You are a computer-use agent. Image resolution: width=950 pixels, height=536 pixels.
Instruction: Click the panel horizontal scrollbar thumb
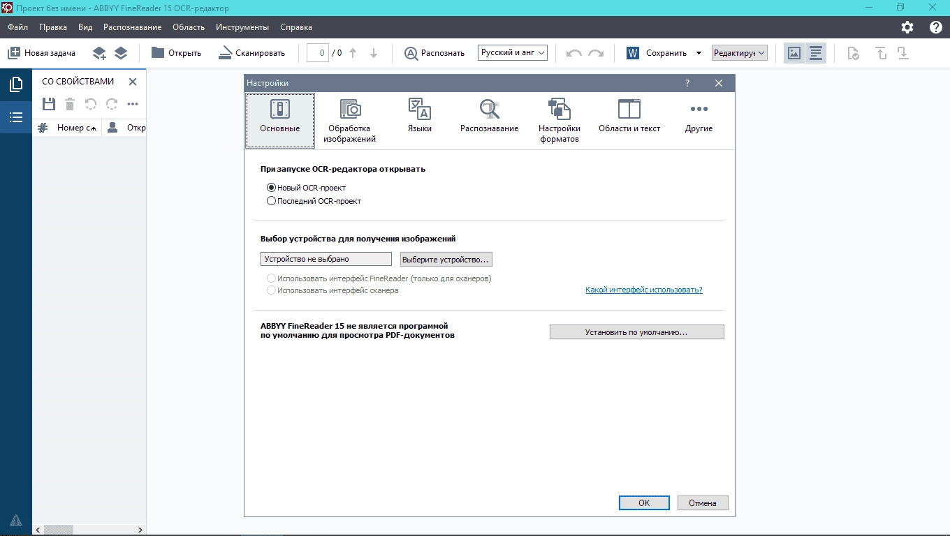[x=59, y=530]
